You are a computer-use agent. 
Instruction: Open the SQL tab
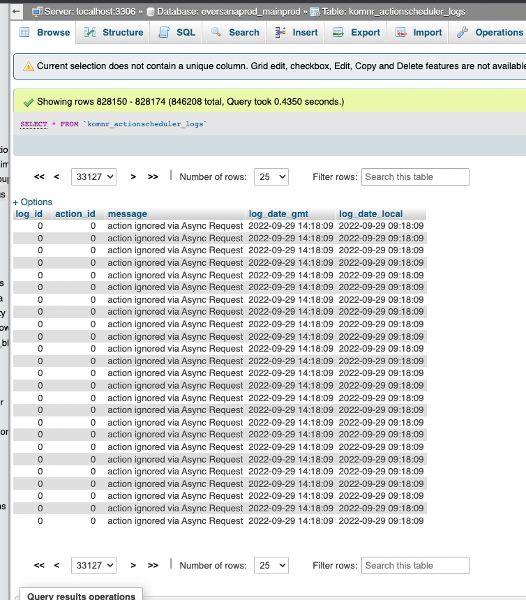177,33
